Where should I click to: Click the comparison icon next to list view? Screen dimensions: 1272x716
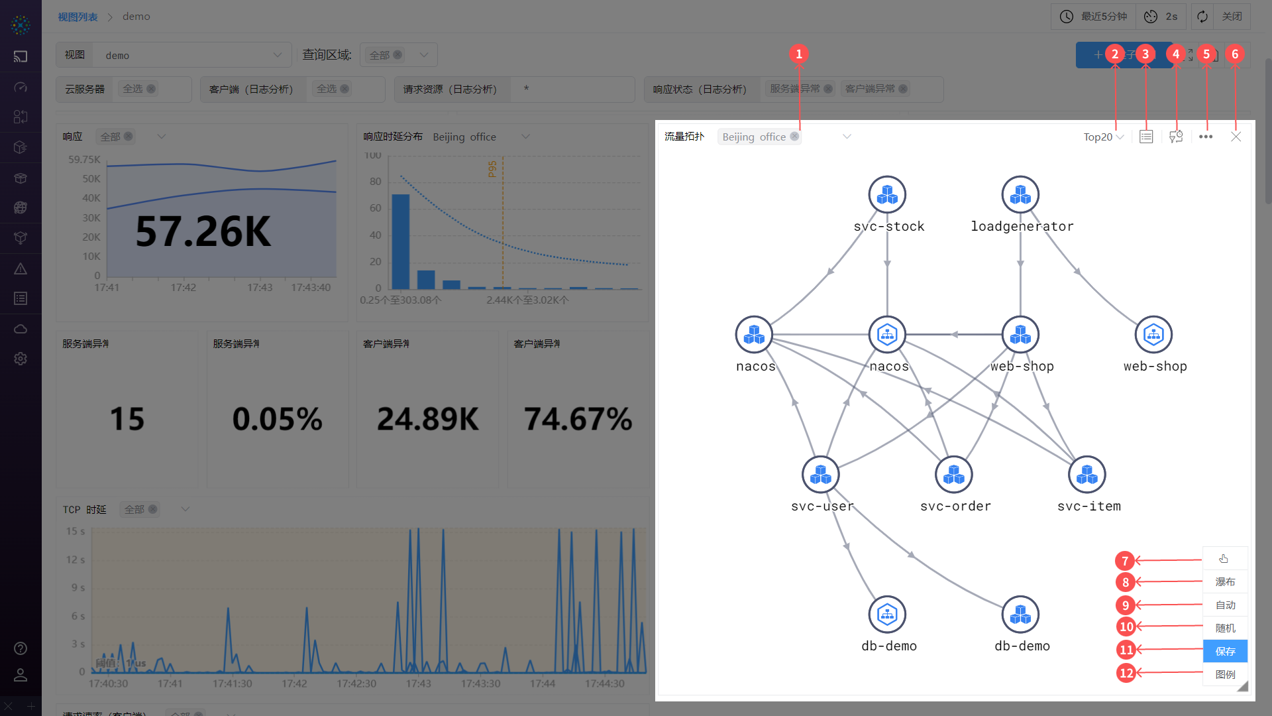(1176, 137)
